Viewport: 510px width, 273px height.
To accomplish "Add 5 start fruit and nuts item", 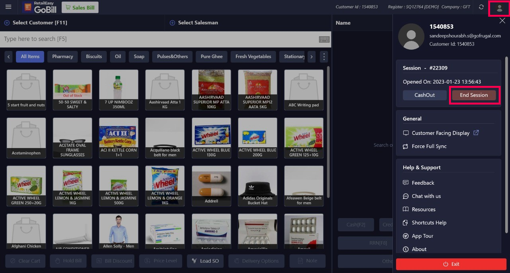I will click(26, 90).
